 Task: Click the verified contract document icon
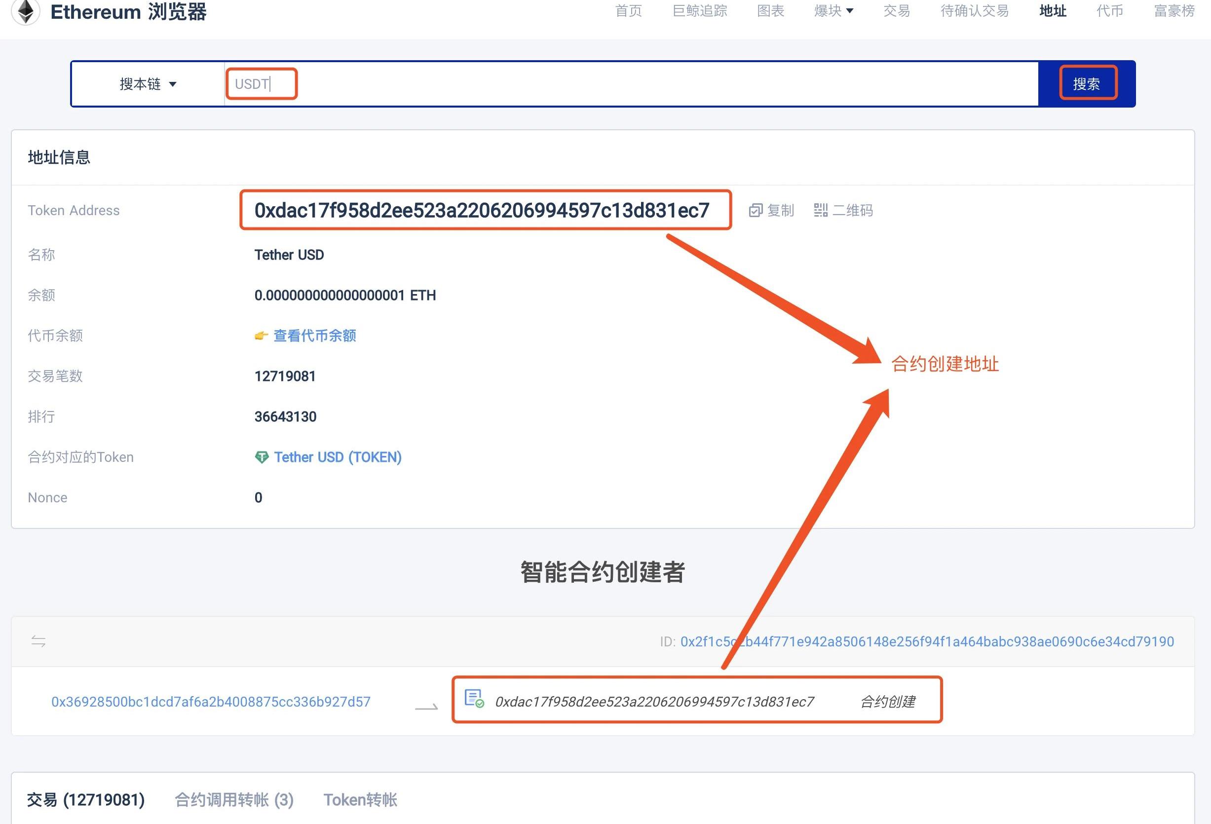[474, 699]
